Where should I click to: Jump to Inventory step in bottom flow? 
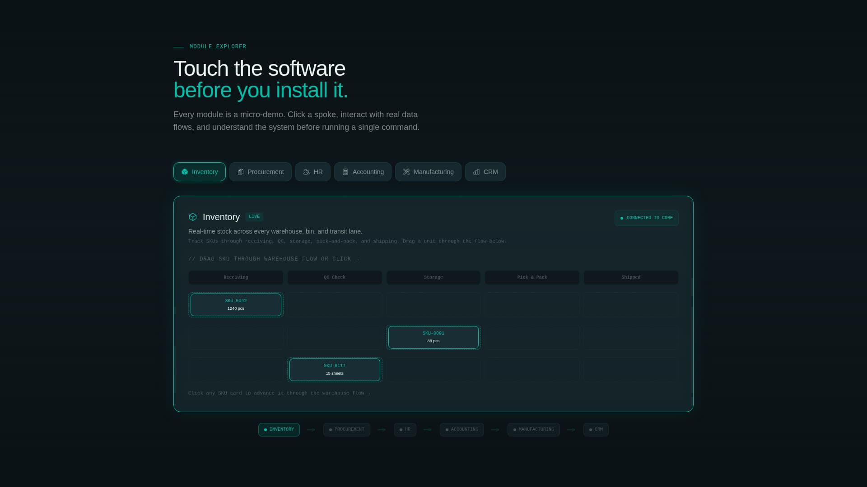click(x=279, y=430)
